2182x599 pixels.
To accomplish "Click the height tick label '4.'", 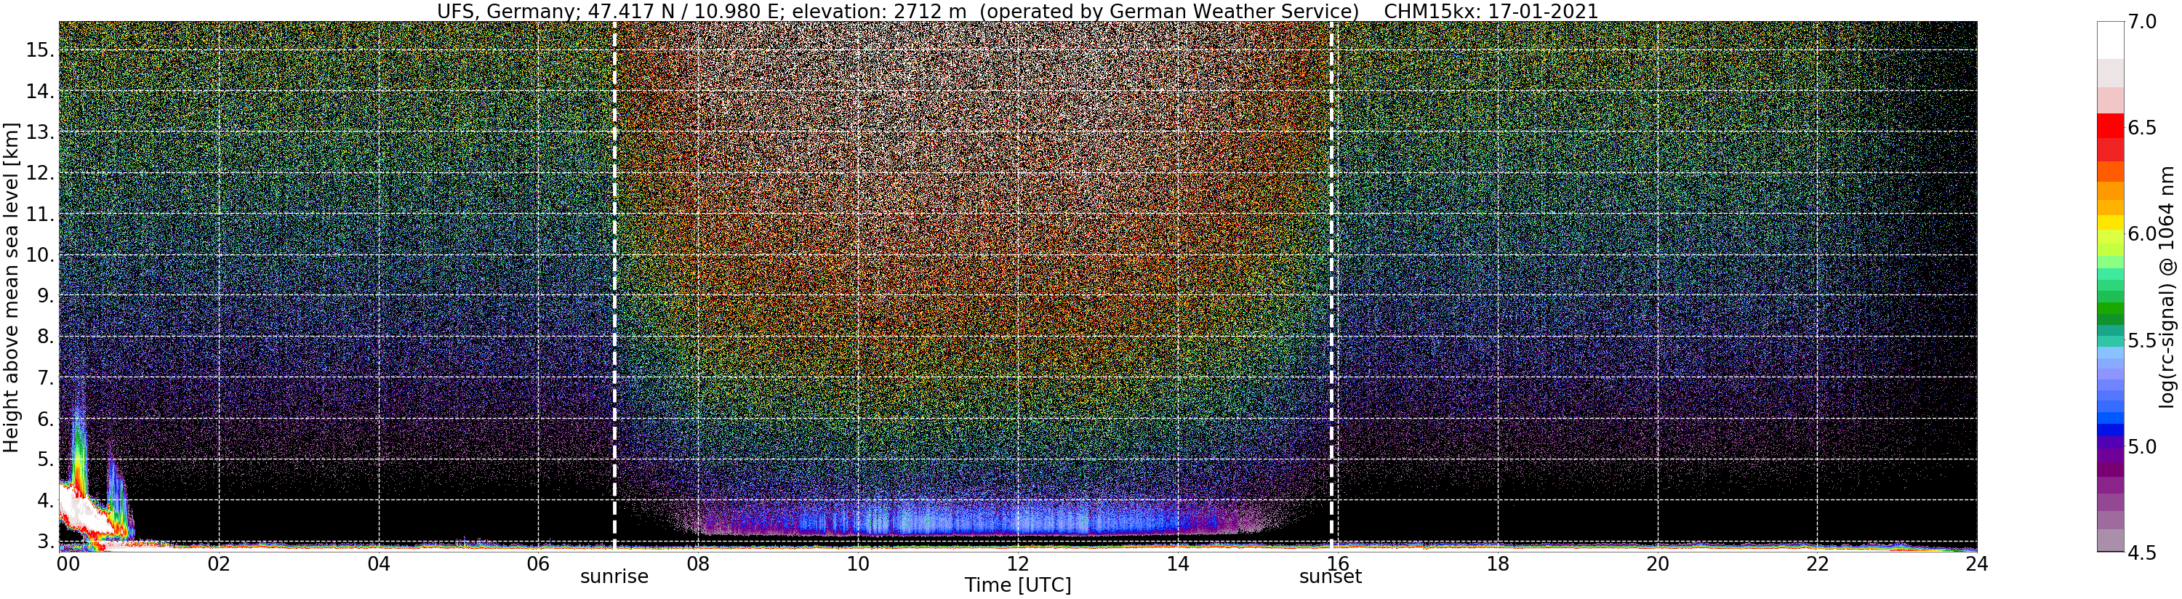I will coord(45,500).
